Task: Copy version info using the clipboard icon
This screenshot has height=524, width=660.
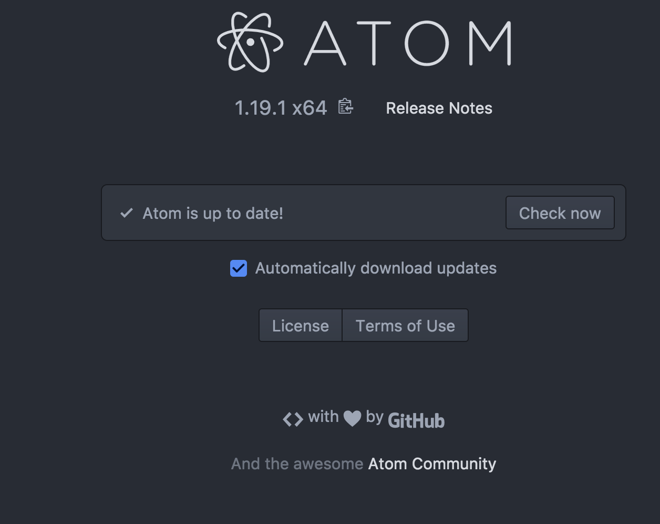Action: point(345,107)
